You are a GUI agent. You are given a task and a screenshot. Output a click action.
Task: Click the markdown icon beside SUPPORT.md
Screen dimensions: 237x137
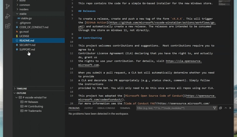[x=17, y=49]
